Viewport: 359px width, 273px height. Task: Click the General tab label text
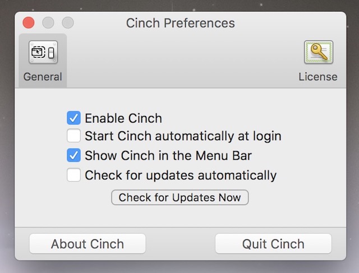pyautogui.click(x=43, y=77)
